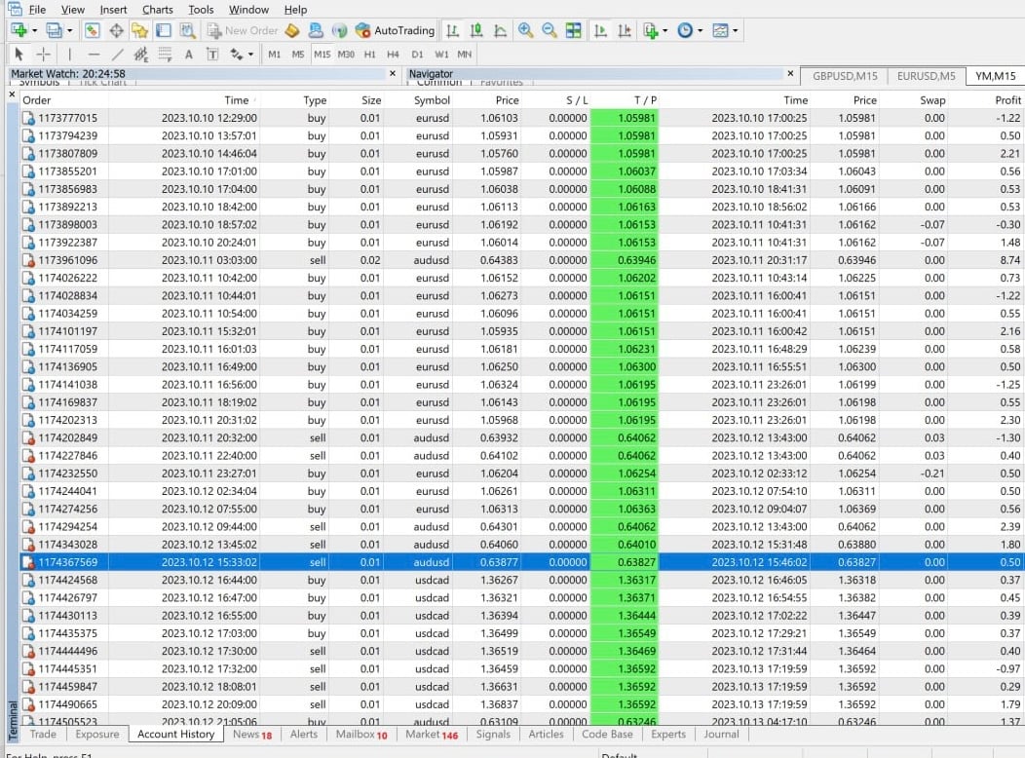Sort history by the Symbol column header

[432, 100]
